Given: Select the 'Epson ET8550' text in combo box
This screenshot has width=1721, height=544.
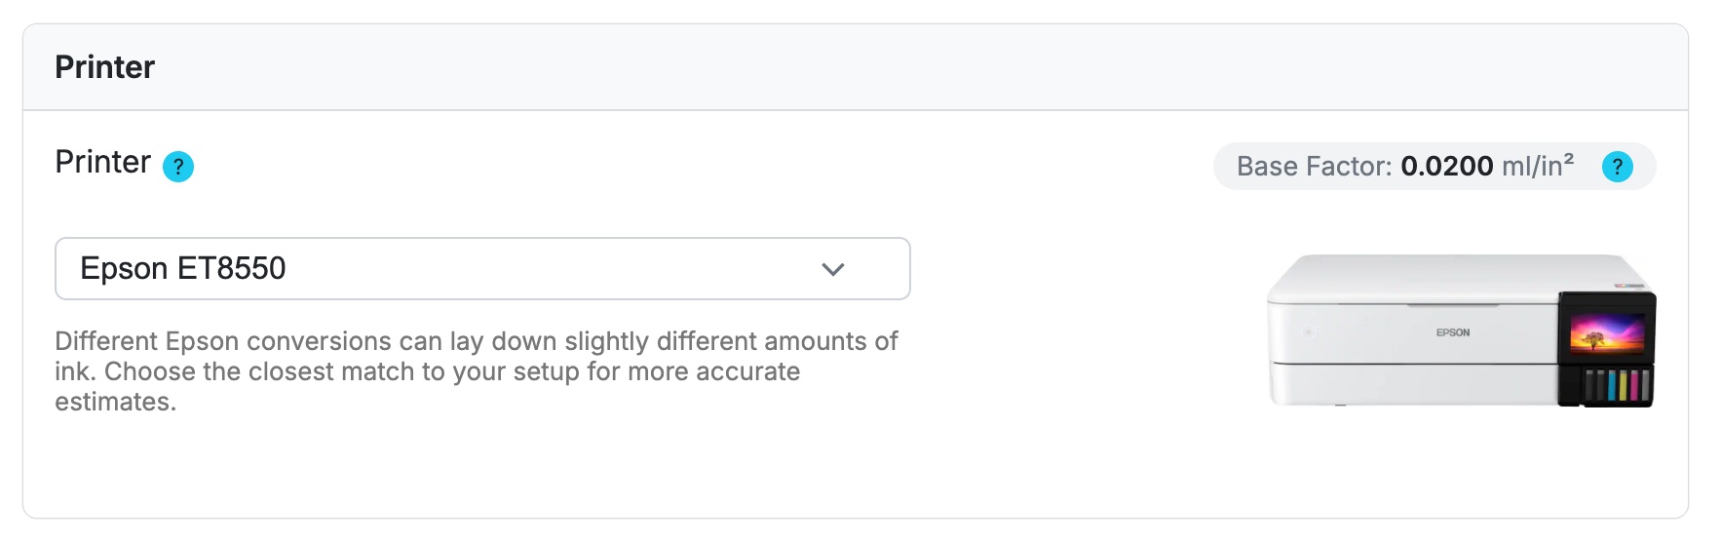Looking at the screenshot, I should pos(183,269).
